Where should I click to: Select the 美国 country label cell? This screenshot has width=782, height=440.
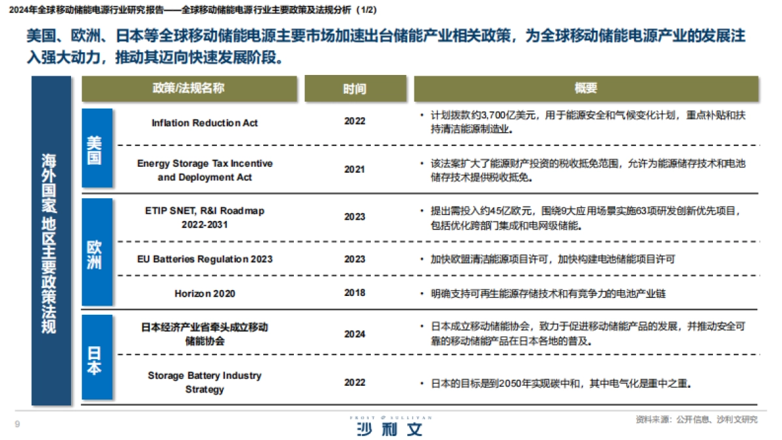tap(95, 148)
